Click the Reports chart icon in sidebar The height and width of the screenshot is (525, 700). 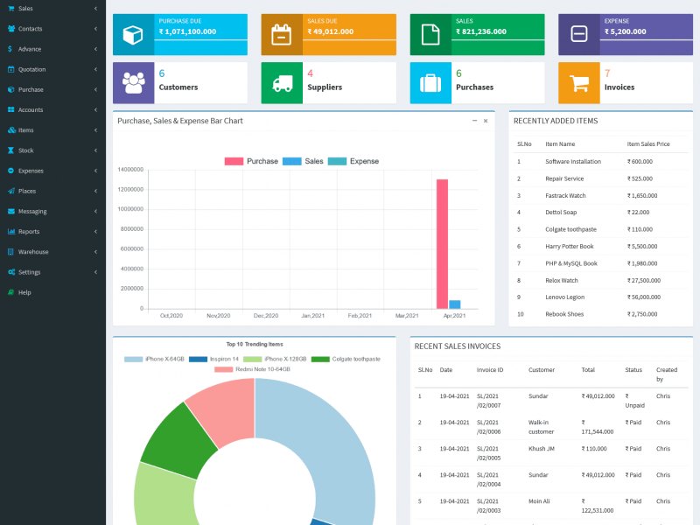[x=11, y=231]
